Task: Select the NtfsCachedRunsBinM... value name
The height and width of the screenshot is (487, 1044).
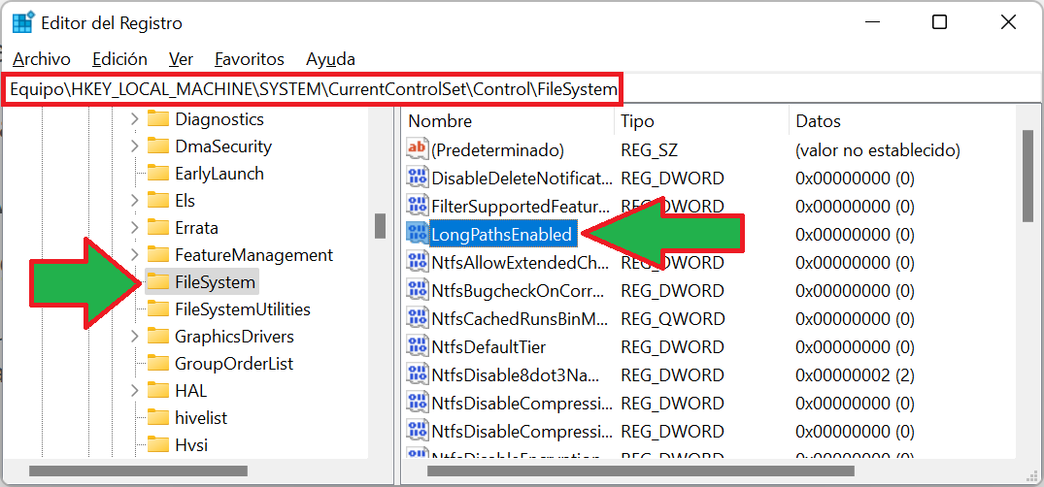Action: click(x=520, y=319)
